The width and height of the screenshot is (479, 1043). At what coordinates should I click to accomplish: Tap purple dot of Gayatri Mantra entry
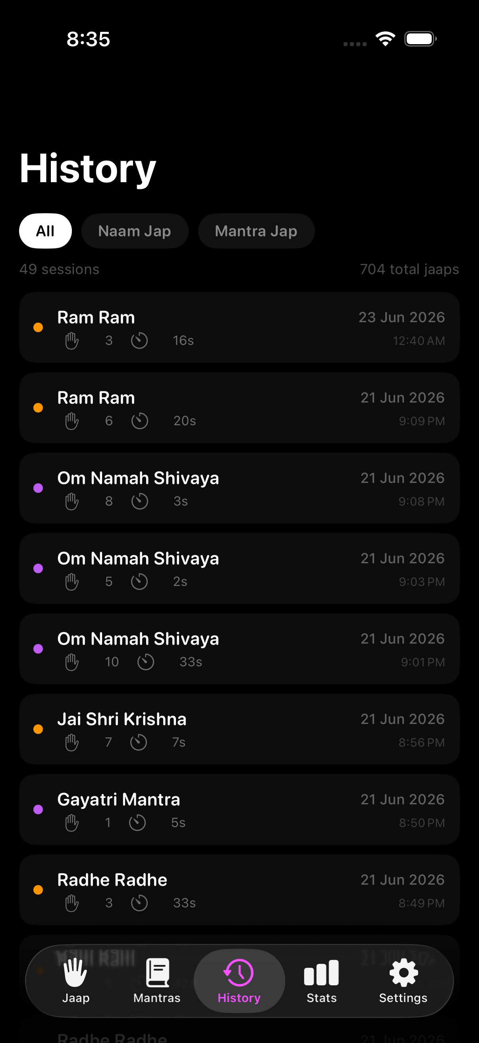[x=38, y=809]
